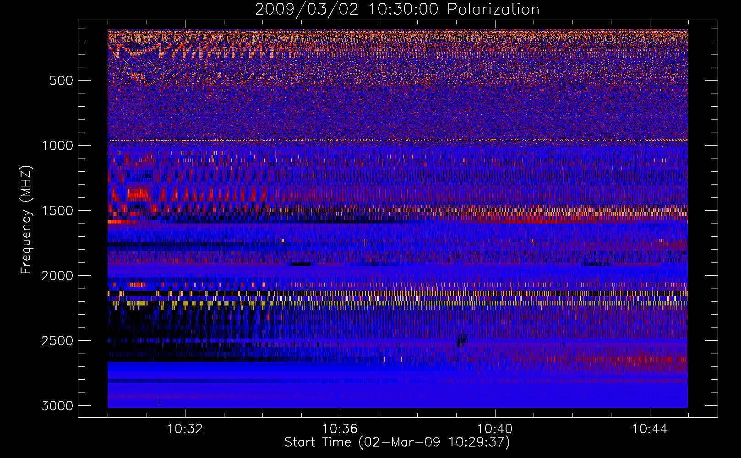741x458 pixels.
Task: Click the 10:44 time tick label
Action: click(x=650, y=429)
